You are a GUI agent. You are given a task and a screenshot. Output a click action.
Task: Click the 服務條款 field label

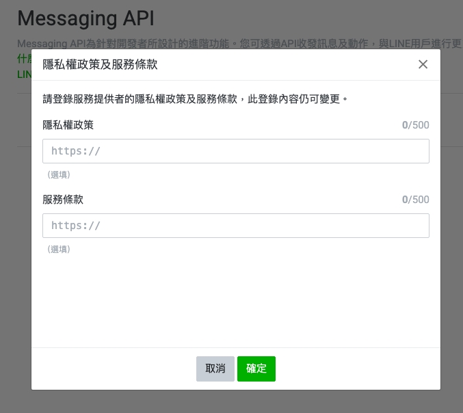(63, 200)
